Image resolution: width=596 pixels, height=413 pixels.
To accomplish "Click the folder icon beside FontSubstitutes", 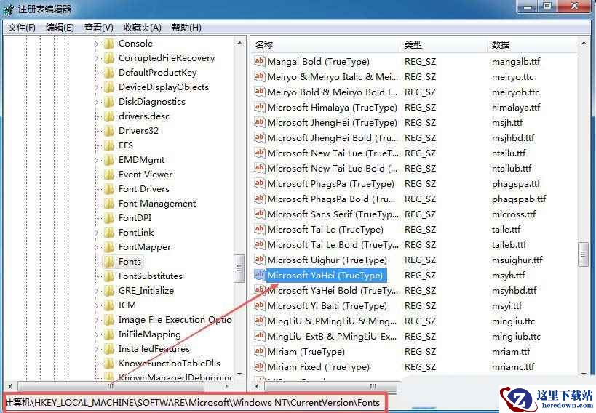I will click(x=108, y=276).
